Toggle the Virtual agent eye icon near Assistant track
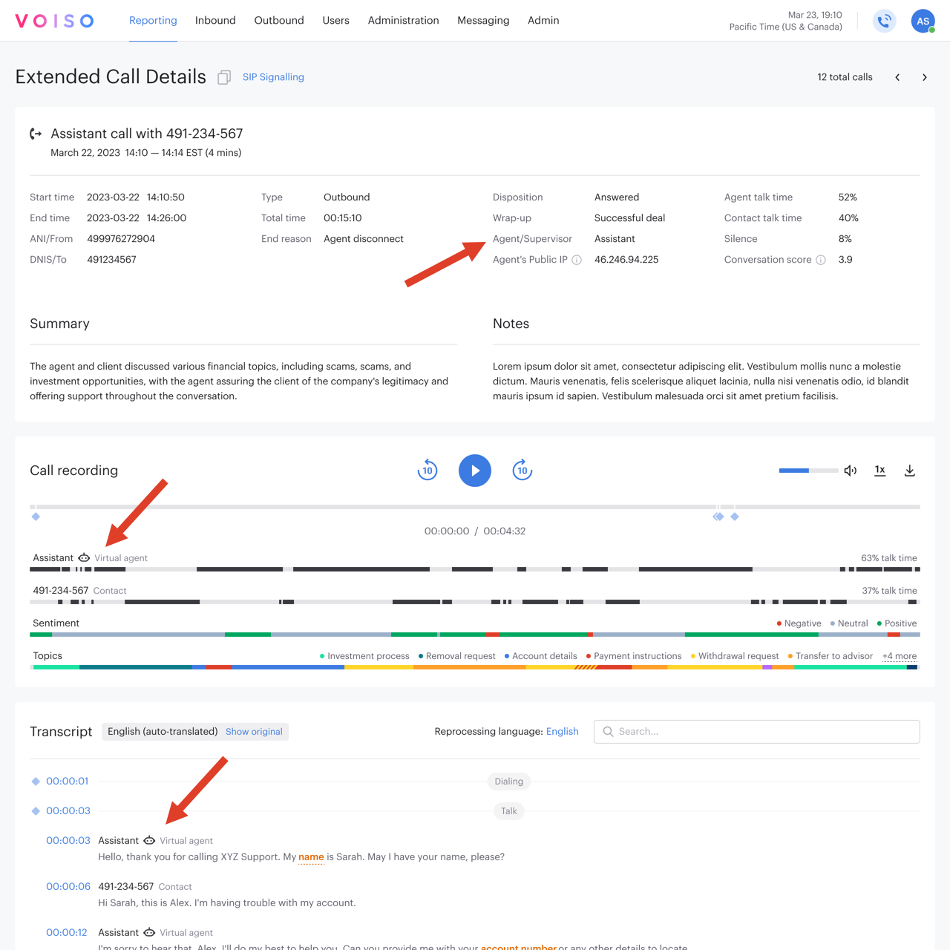This screenshot has width=950, height=950. tap(84, 557)
